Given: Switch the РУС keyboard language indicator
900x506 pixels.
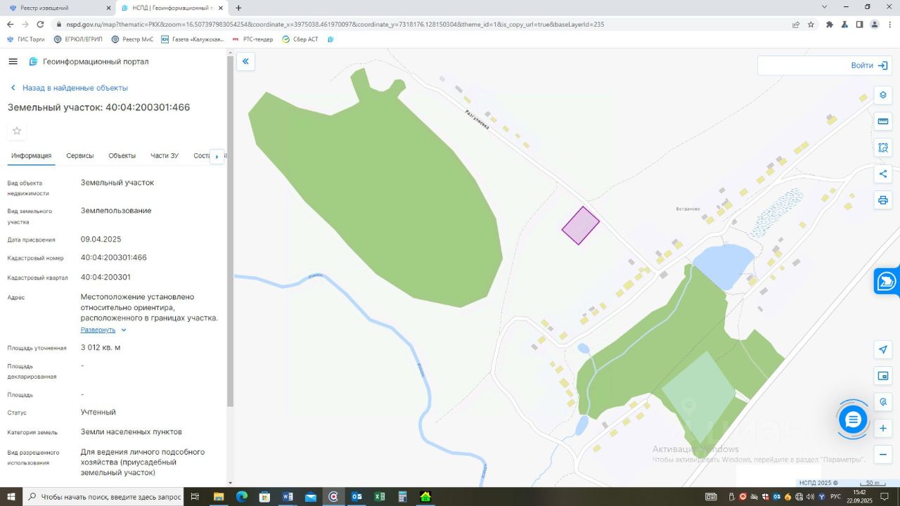Looking at the screenshot, I should click(837, 497).
